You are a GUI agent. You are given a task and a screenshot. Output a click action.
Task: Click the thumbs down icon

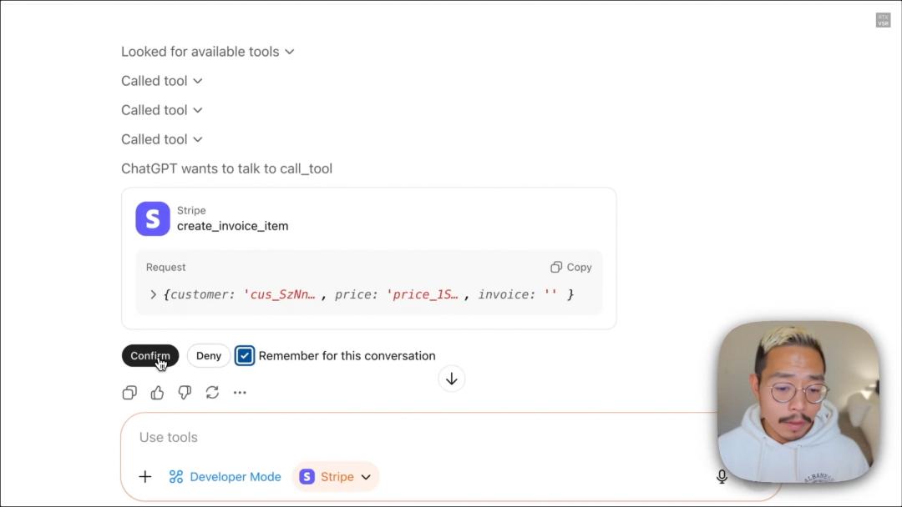185,393
